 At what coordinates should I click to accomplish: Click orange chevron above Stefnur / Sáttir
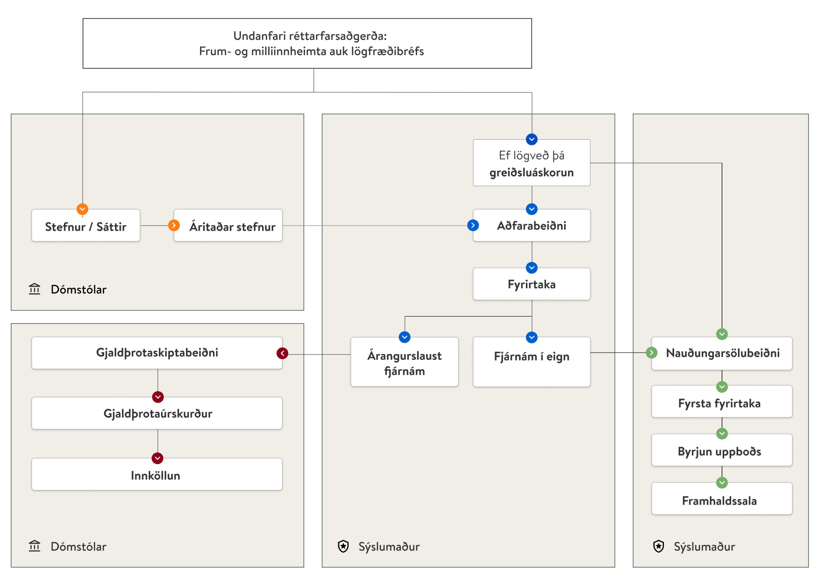(83, 209)
